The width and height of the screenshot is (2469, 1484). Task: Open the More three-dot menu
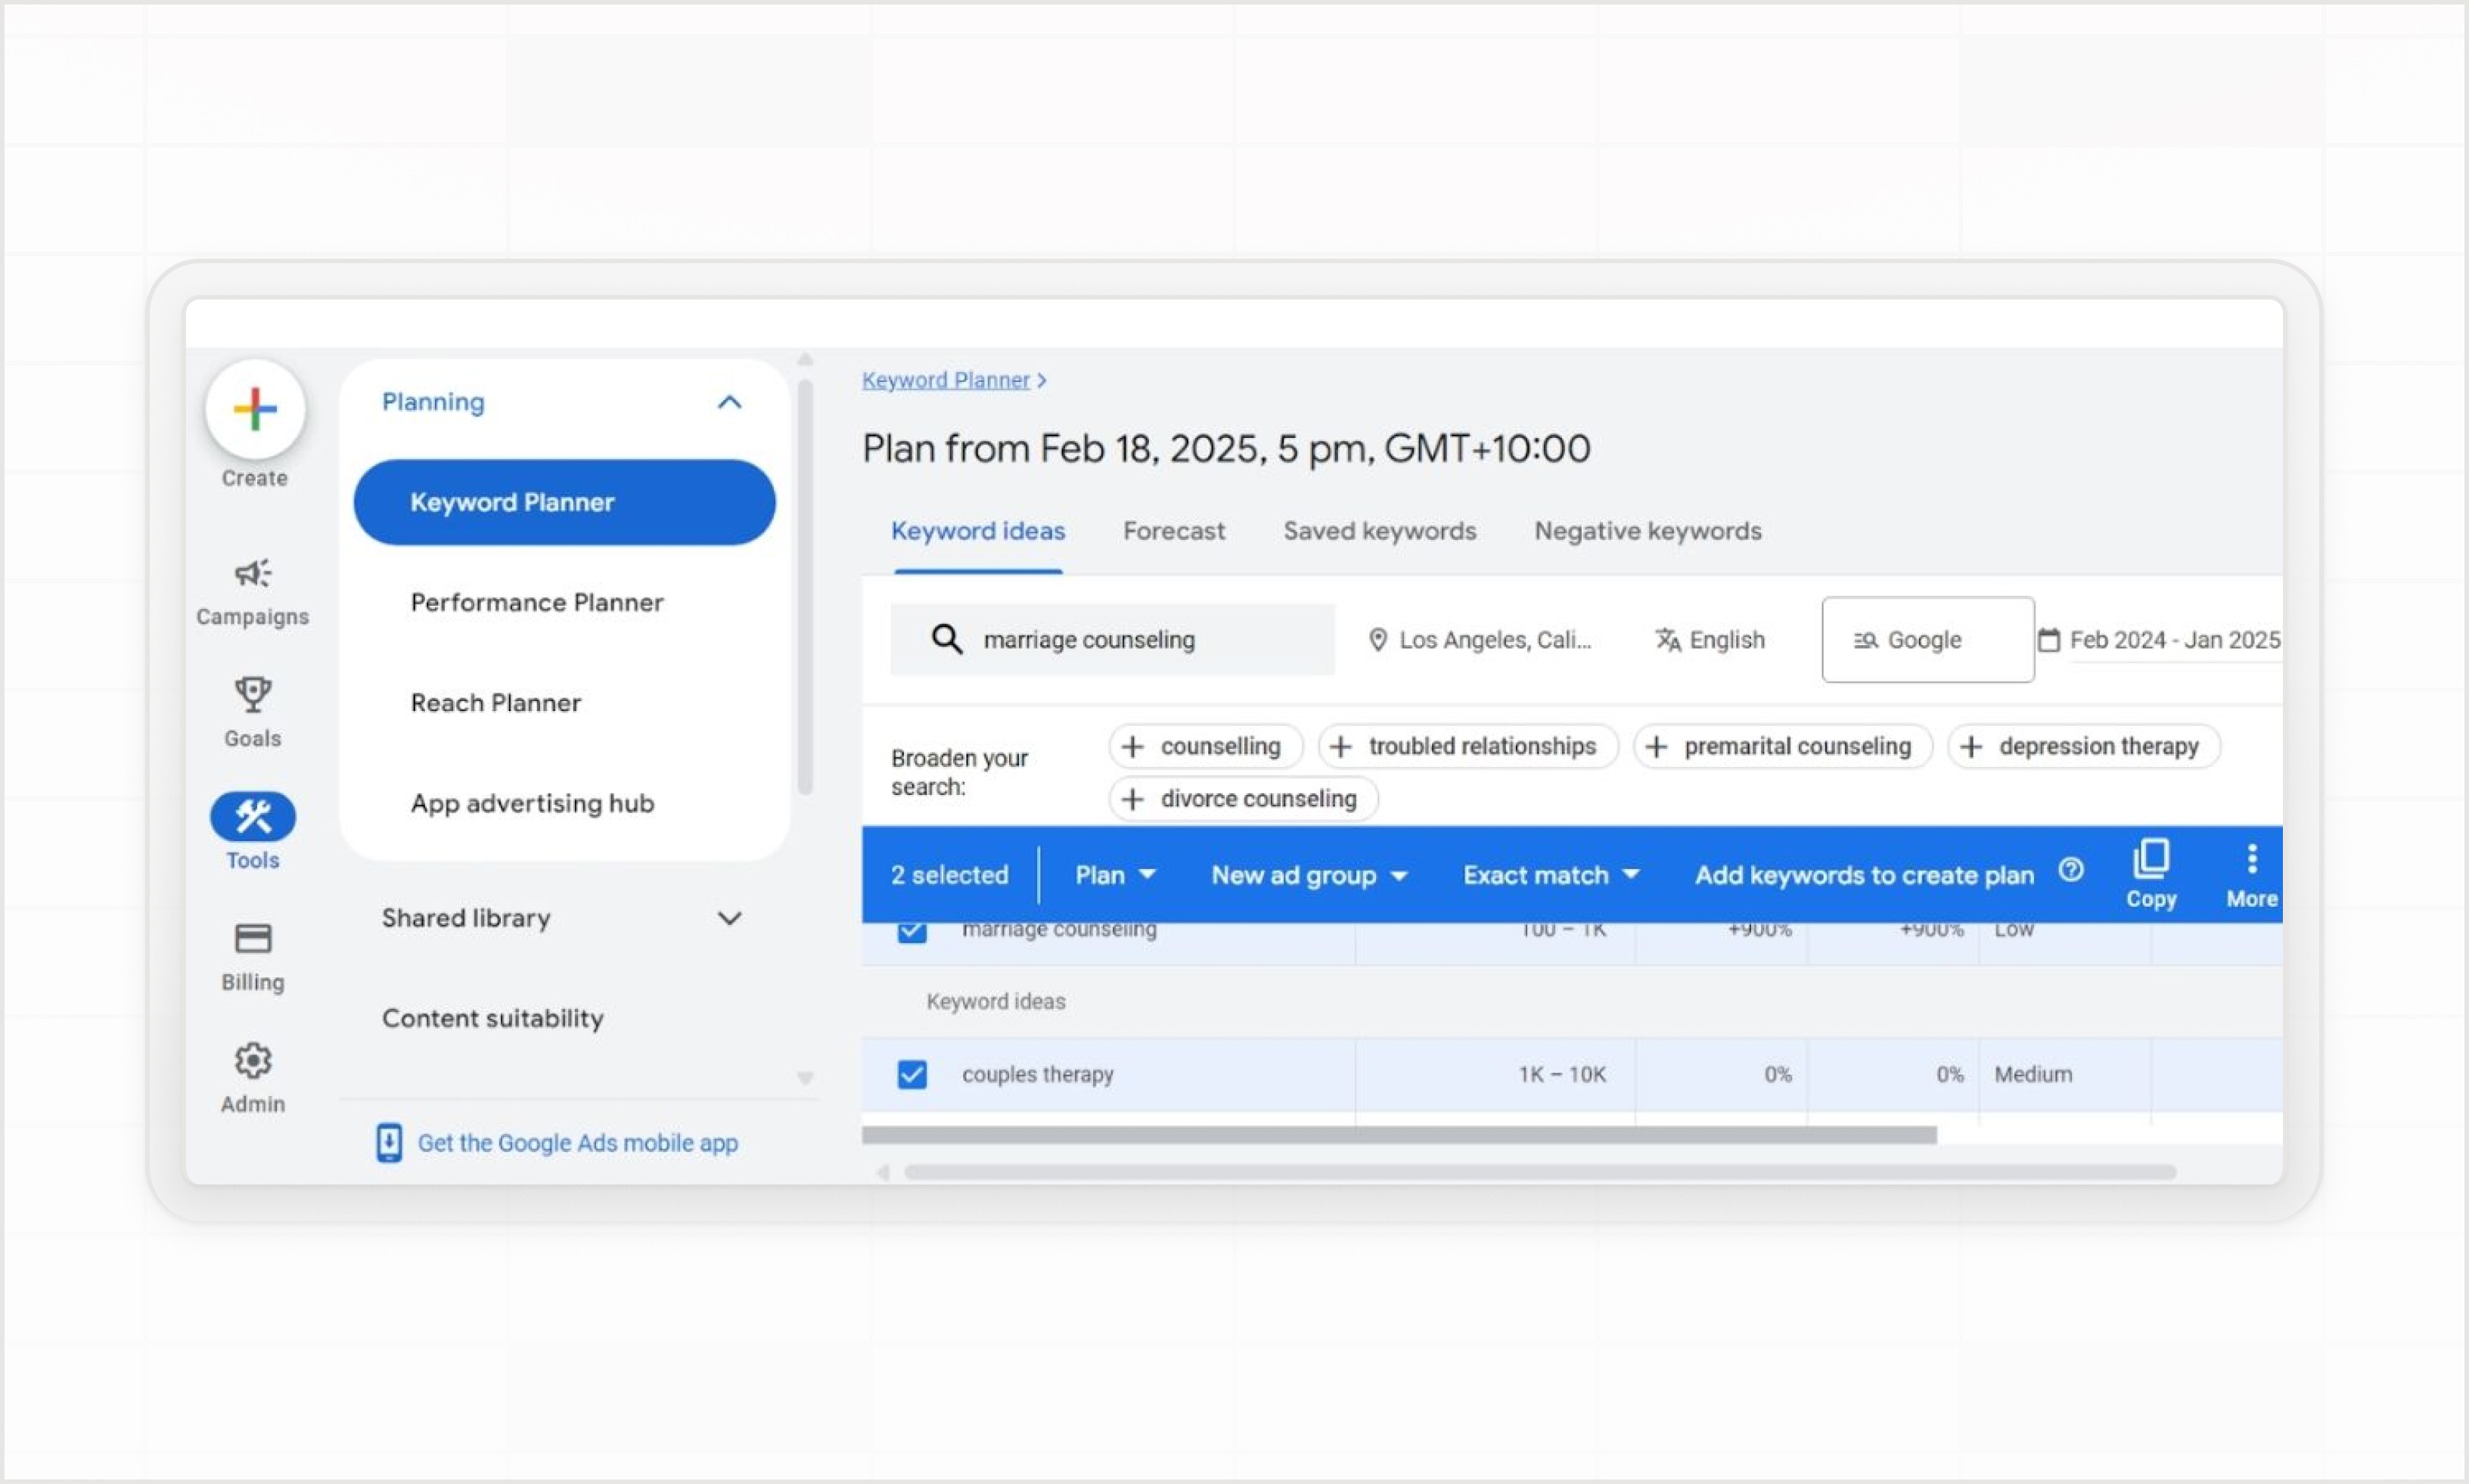coord(2252,858)
